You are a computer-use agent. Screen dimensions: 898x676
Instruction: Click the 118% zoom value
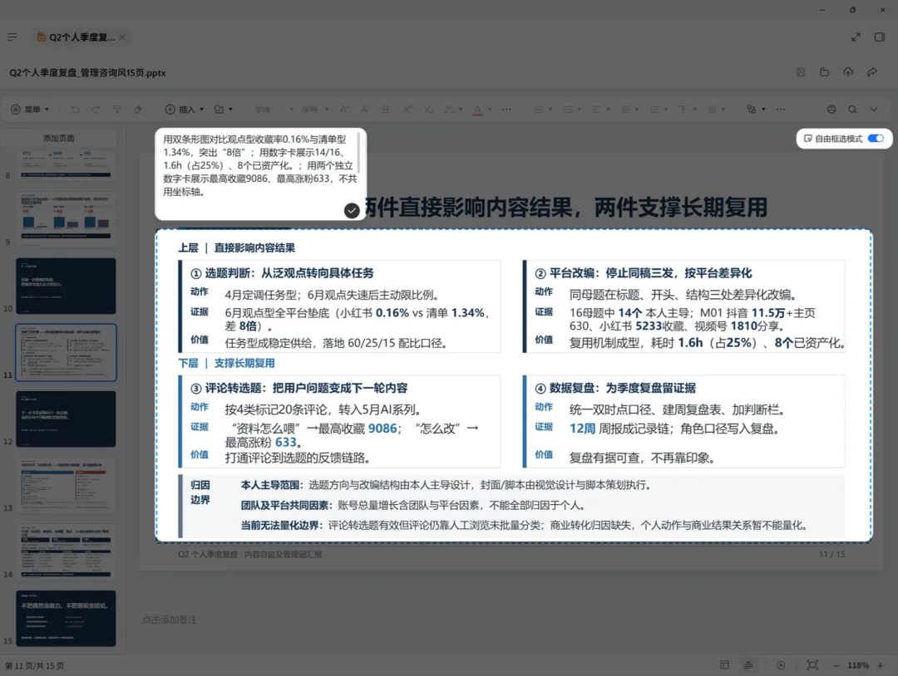click(x=858, y=665)
